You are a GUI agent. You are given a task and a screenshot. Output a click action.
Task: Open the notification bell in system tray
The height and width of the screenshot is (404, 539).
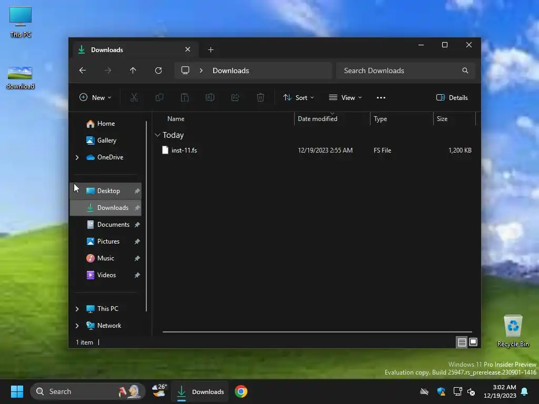pos(525,391)
